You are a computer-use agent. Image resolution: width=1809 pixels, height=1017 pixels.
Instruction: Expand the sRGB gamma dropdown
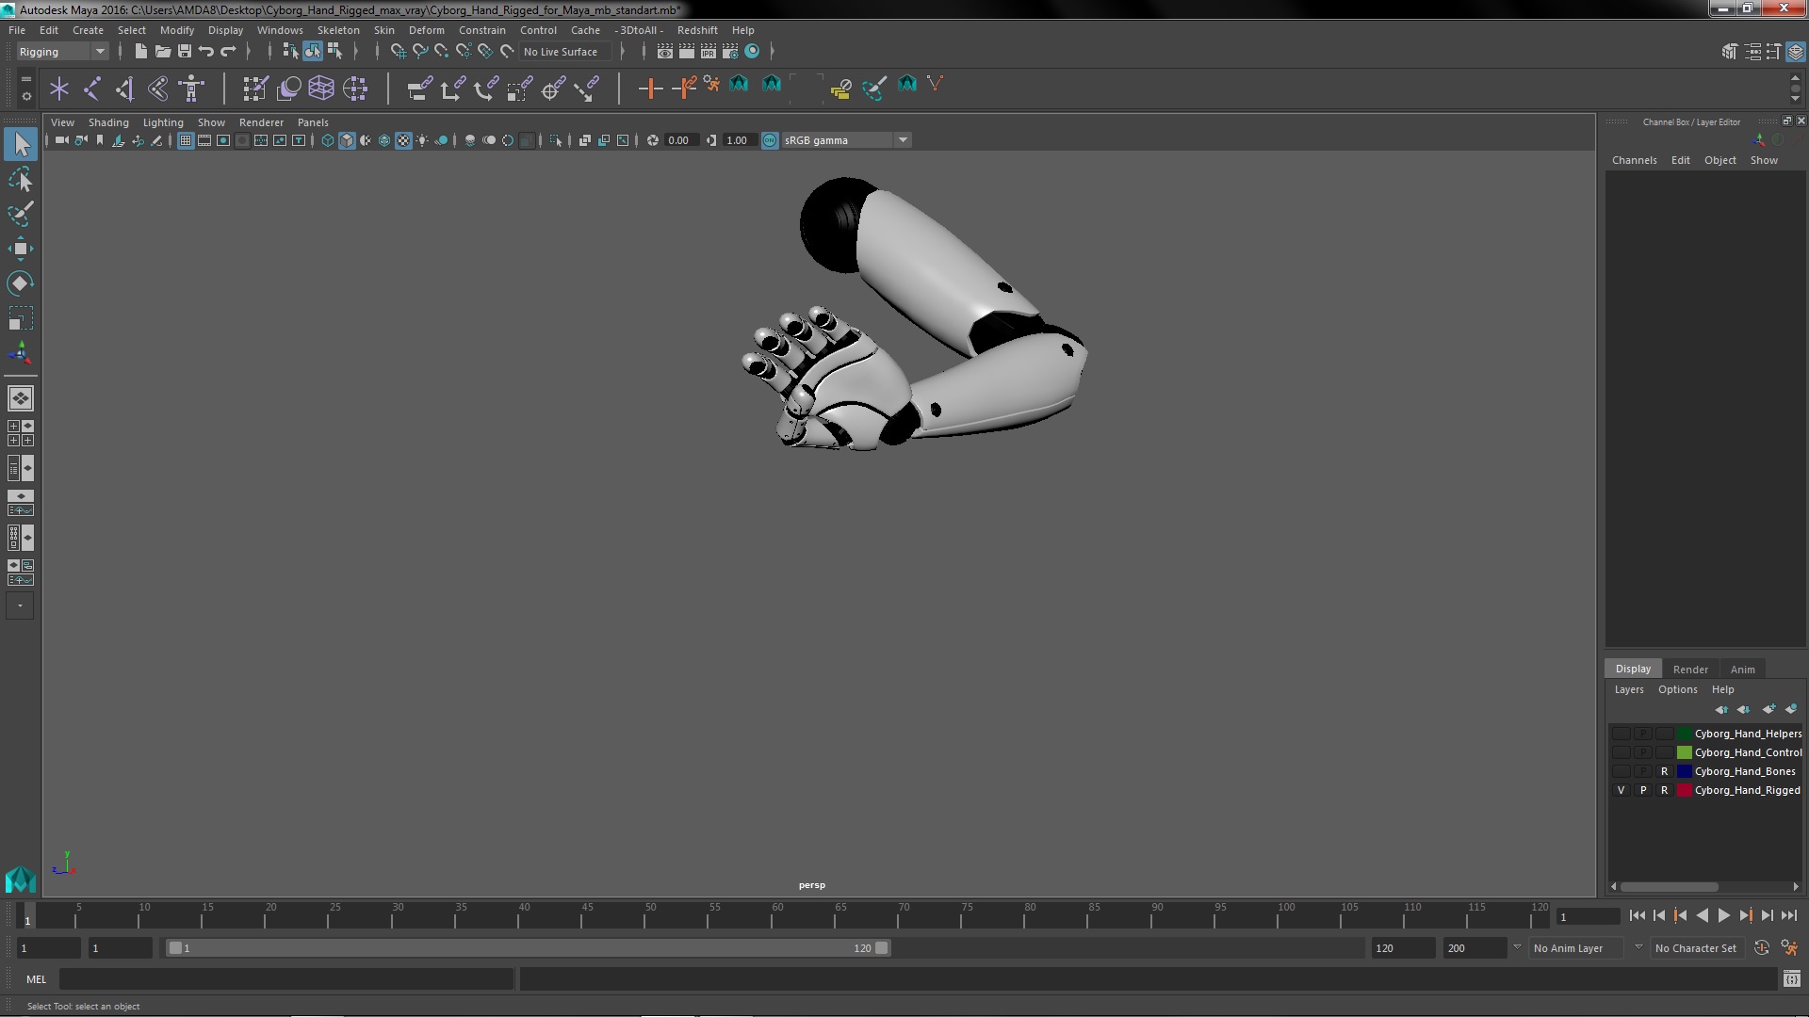coord(902,140)
